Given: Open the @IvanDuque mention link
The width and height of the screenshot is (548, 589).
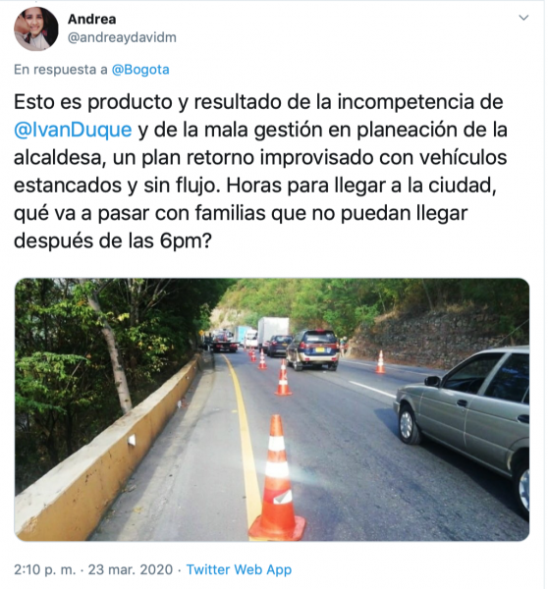Looking at the screenshot, I should pyautogui.click(x=73, y=130).
